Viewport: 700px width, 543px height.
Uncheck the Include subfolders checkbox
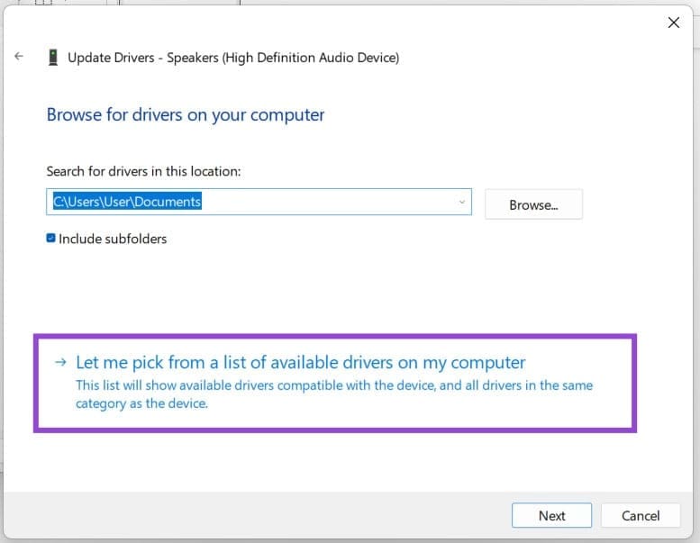pyautogui.click(x=51, y=239)
